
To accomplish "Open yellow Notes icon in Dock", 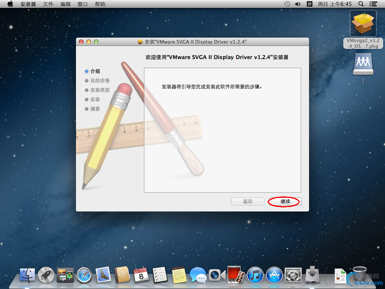I will click(179, 275).
